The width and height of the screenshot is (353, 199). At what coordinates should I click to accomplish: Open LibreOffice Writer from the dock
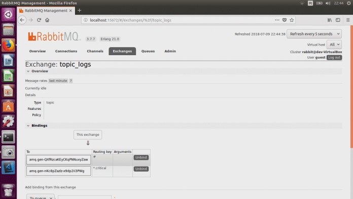8,60
